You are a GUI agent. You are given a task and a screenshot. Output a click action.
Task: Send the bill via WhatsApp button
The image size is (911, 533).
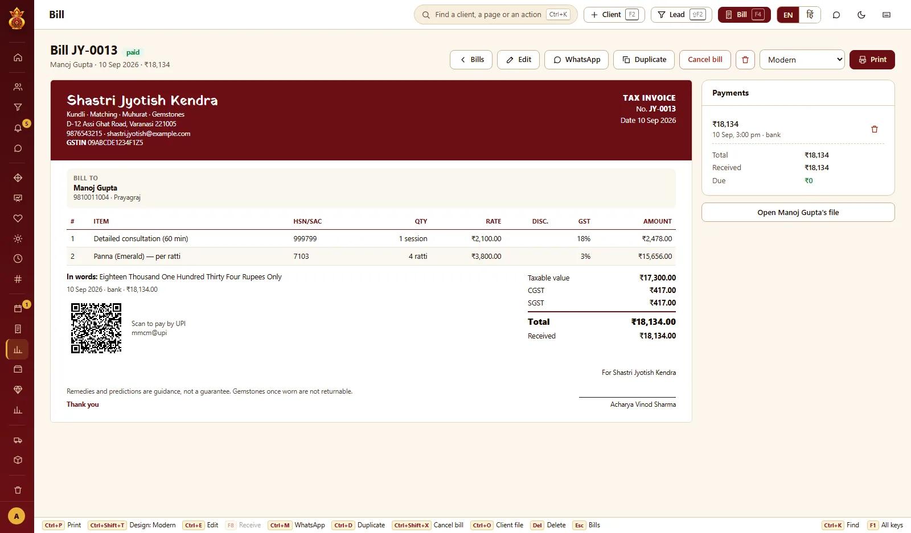point(576,60)
